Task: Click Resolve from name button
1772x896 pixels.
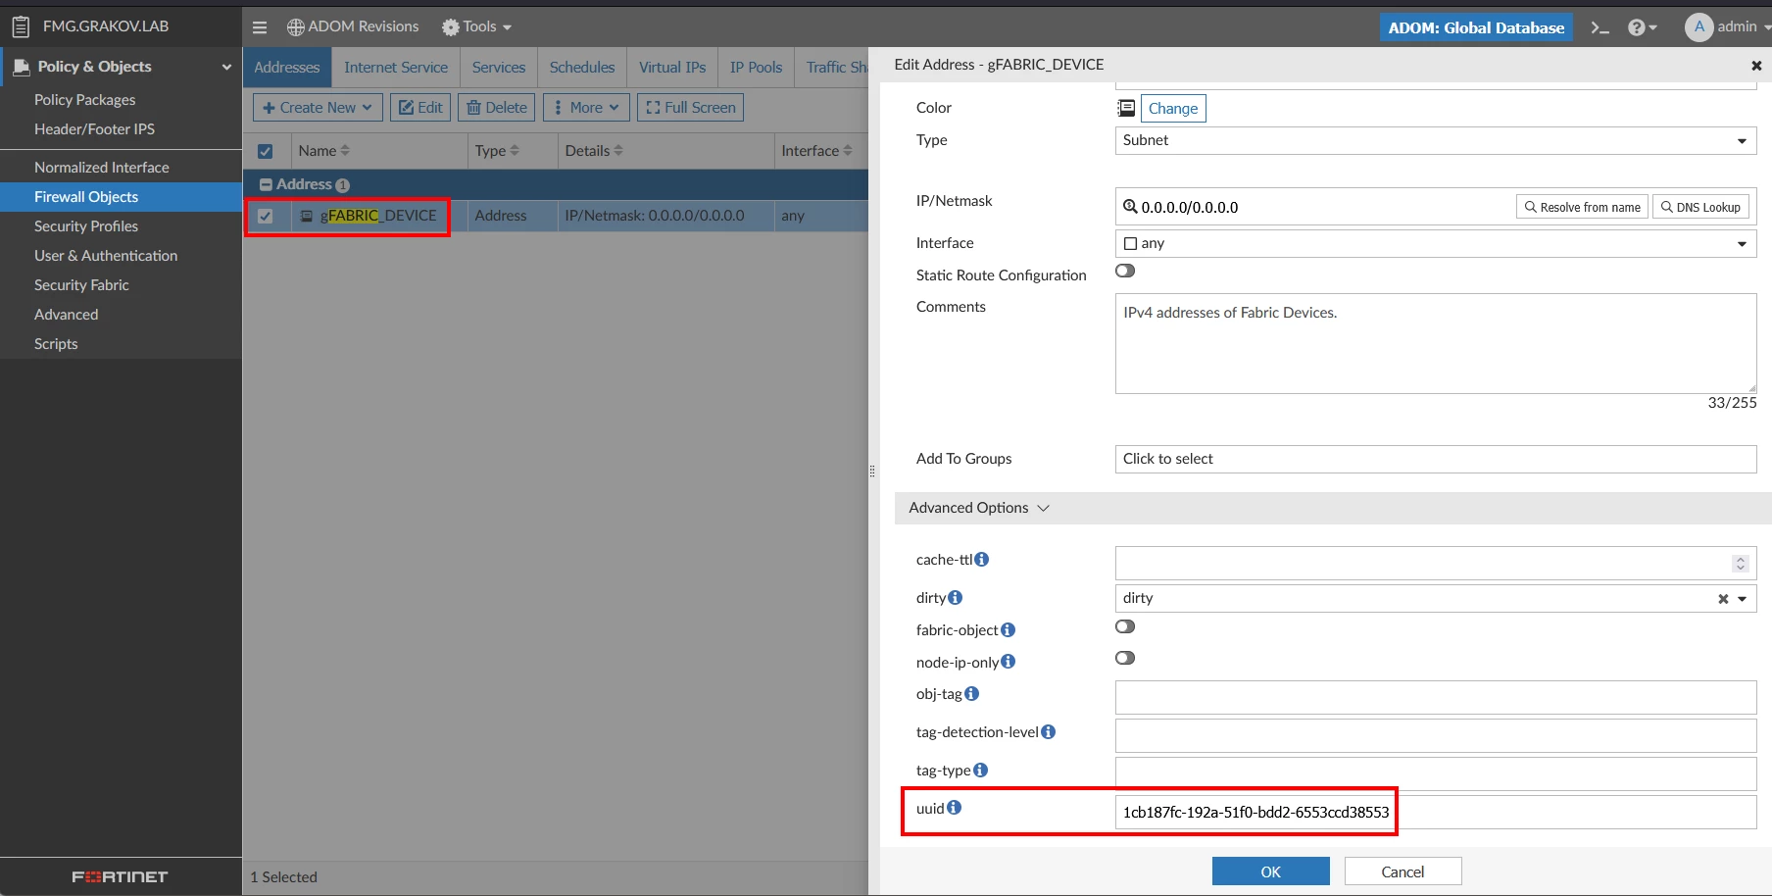Action: (x=1582, y=207)
